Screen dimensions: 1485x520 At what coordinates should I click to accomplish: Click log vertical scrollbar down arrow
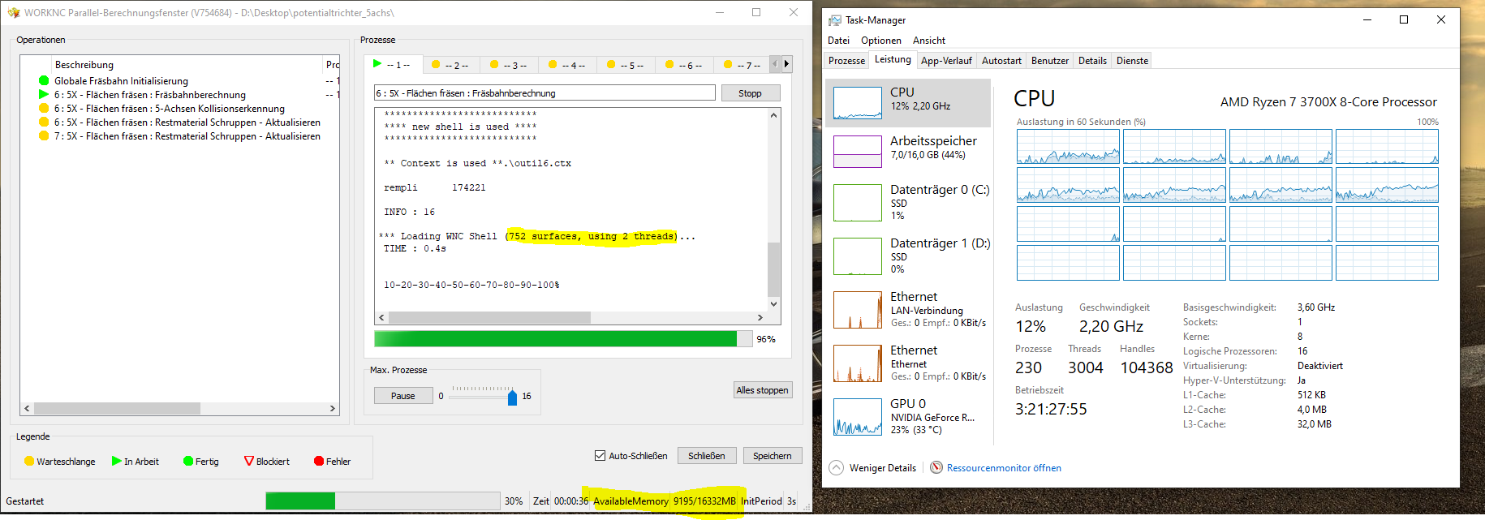[774, 304]
